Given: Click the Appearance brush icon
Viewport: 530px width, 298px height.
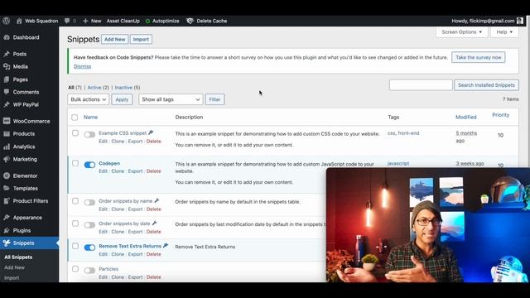Looking at the screenshot, I should pyautogui.click(x=7, y=218).
